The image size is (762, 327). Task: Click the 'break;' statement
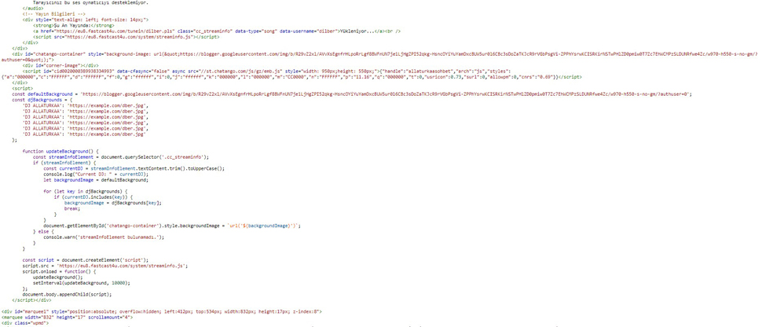pyautogui.click(x=72, y=208)
